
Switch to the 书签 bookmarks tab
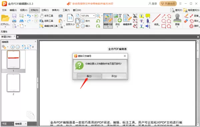tap(4, 124)
